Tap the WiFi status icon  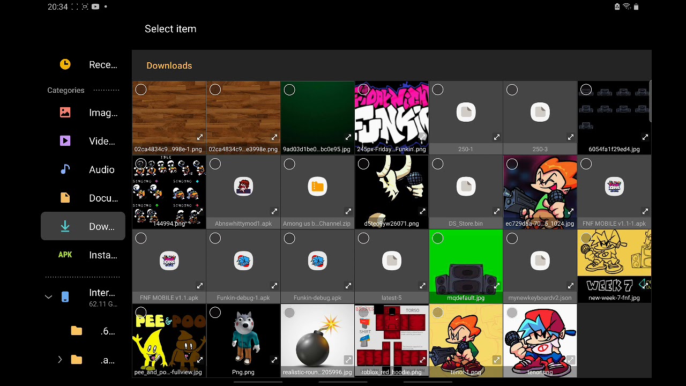pyautogui.click(x=627, y=7)
